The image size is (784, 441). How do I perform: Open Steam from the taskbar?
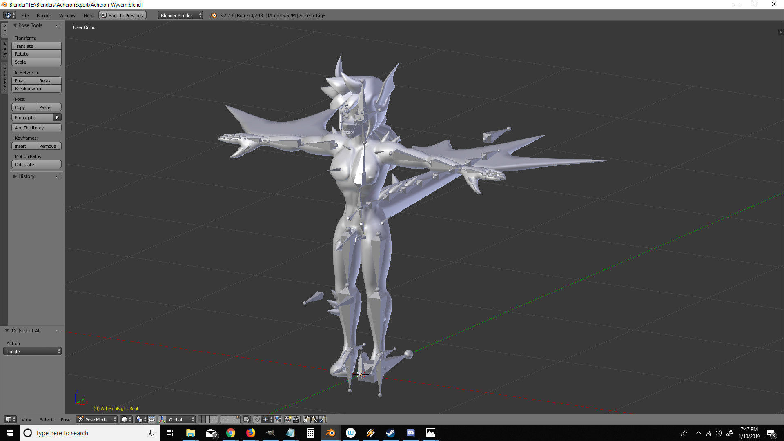click(390, 433)
